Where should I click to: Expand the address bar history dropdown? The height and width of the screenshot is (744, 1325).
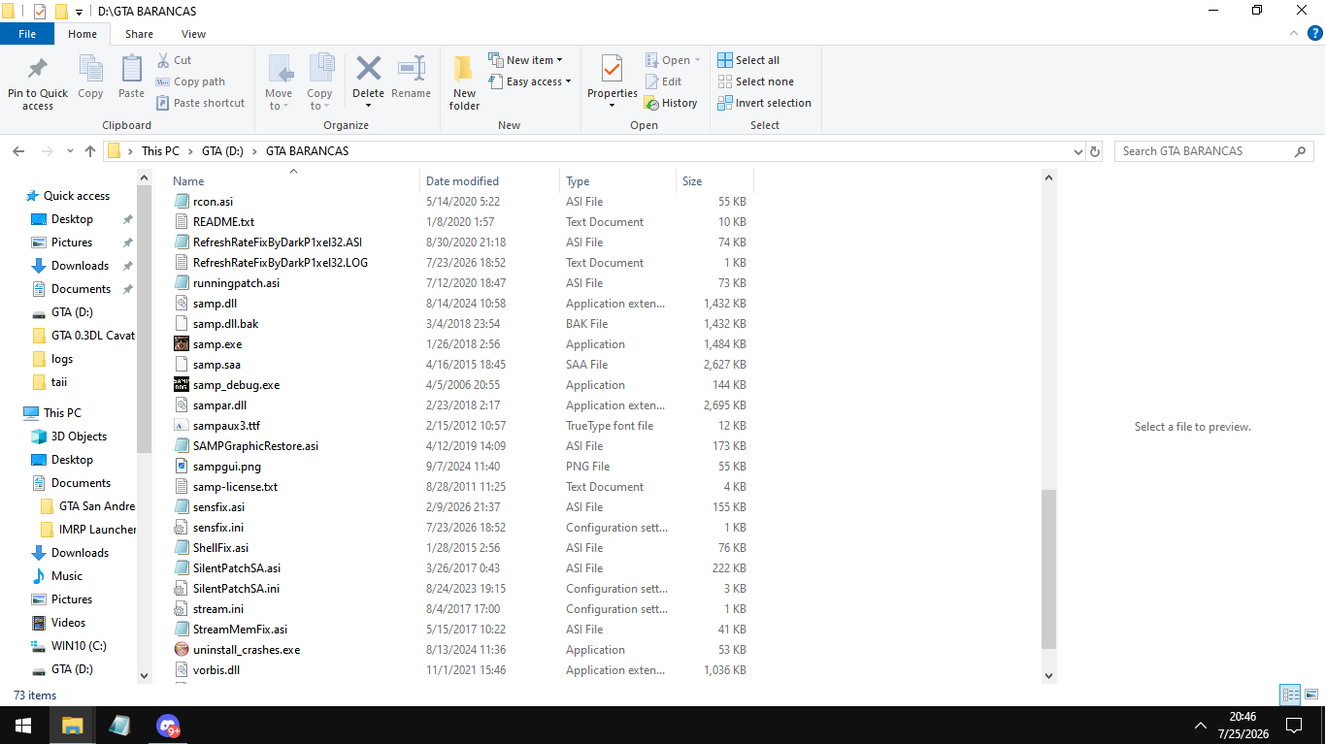click(1077, 151)
